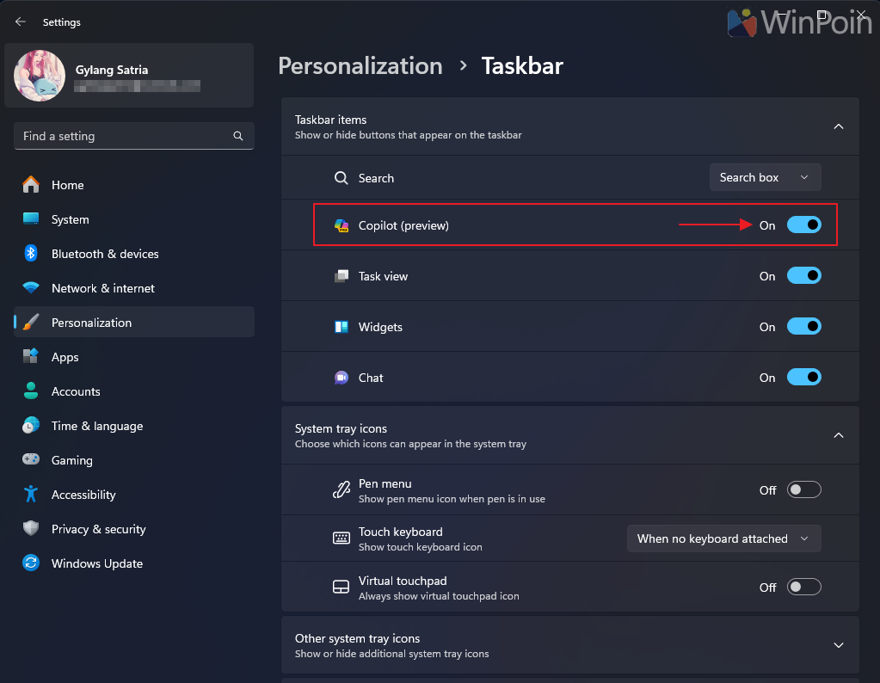Open Accessibility settings
Image resolution: width=880 pixels, height=683 pixels.
click(x=134, y=495)
